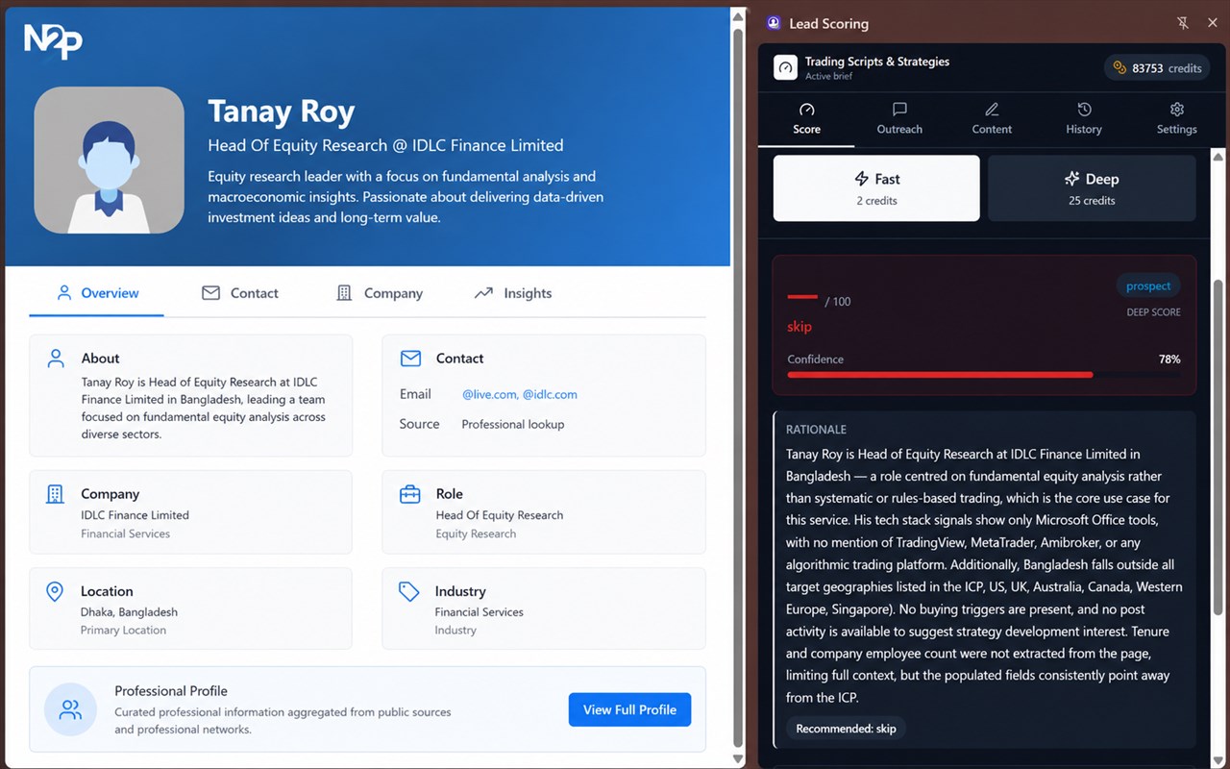Click the 'Dhaka, Bangladesh' location text
This screenshot has width=1230, height=769.
(129, 612)
